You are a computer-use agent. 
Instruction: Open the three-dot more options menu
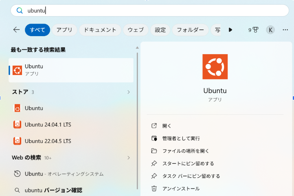(x=285, y=30)
